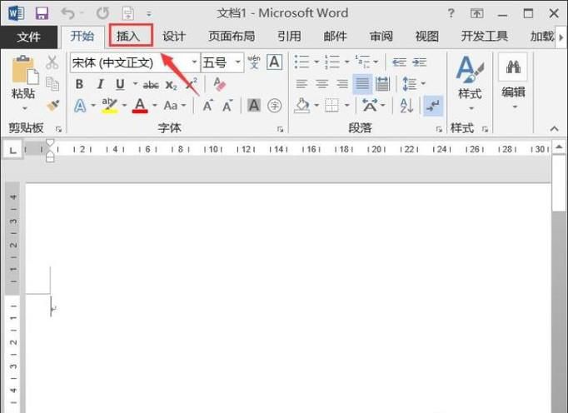Toggle show paragraph marks button
Viewport: 568px width, 413px height.
click(x=433, y=106)
